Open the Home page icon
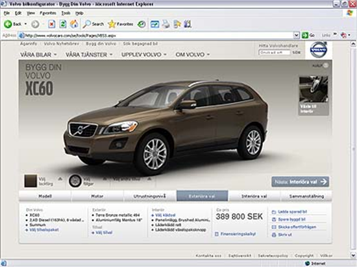The image size is (357, 267). (74, 24)
